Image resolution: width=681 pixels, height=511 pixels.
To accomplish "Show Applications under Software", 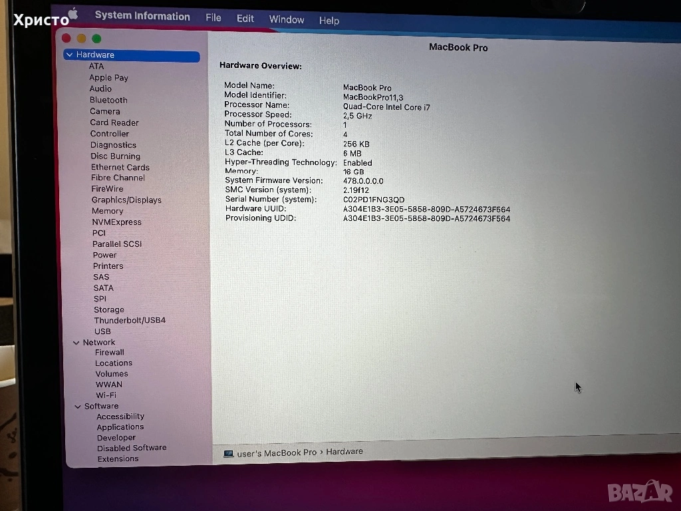I will click(x=120, y=427).
